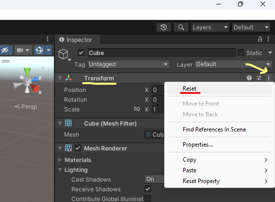
Task: Open Transform component kebab menu
Action: click(x=269, y=78)
